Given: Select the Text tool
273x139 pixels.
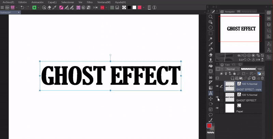Looking at the screenshot, I should point(211,93).
